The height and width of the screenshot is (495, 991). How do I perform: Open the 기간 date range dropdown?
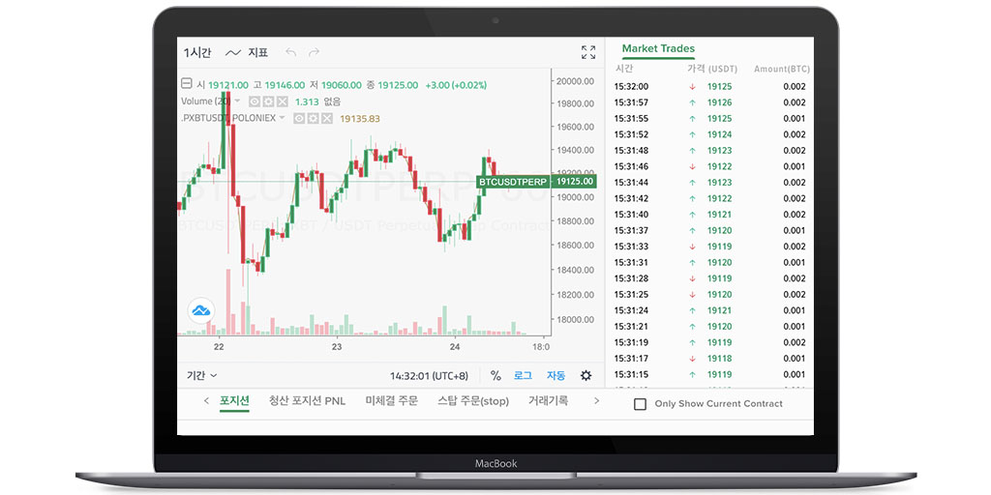pos(201,376)
